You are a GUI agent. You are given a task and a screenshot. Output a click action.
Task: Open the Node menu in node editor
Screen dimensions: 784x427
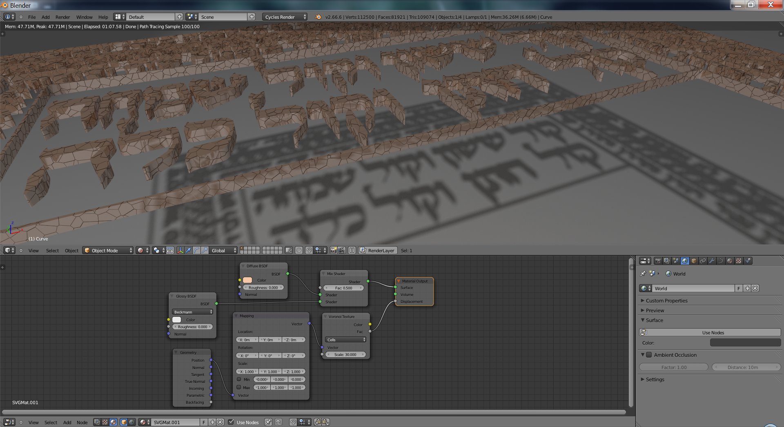click(82, 422)
